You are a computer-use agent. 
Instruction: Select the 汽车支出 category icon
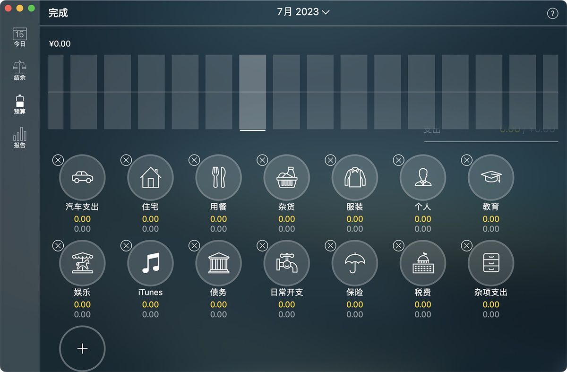(x=82, y=177)
